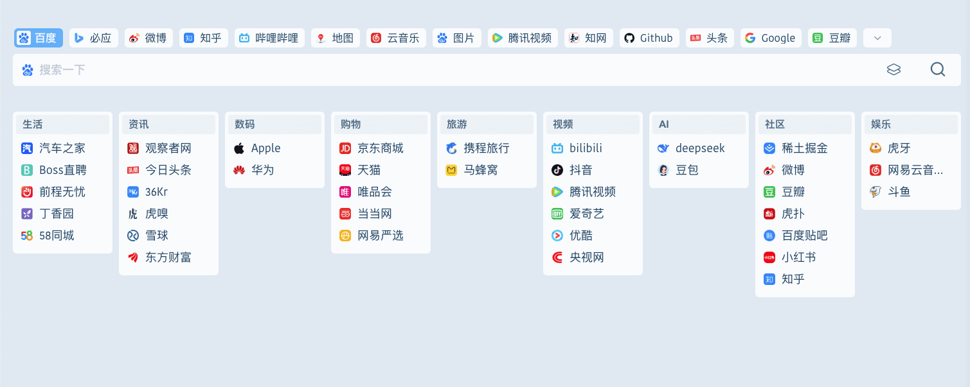
Task: Open the 雪球 link
Action: point(156,236)
